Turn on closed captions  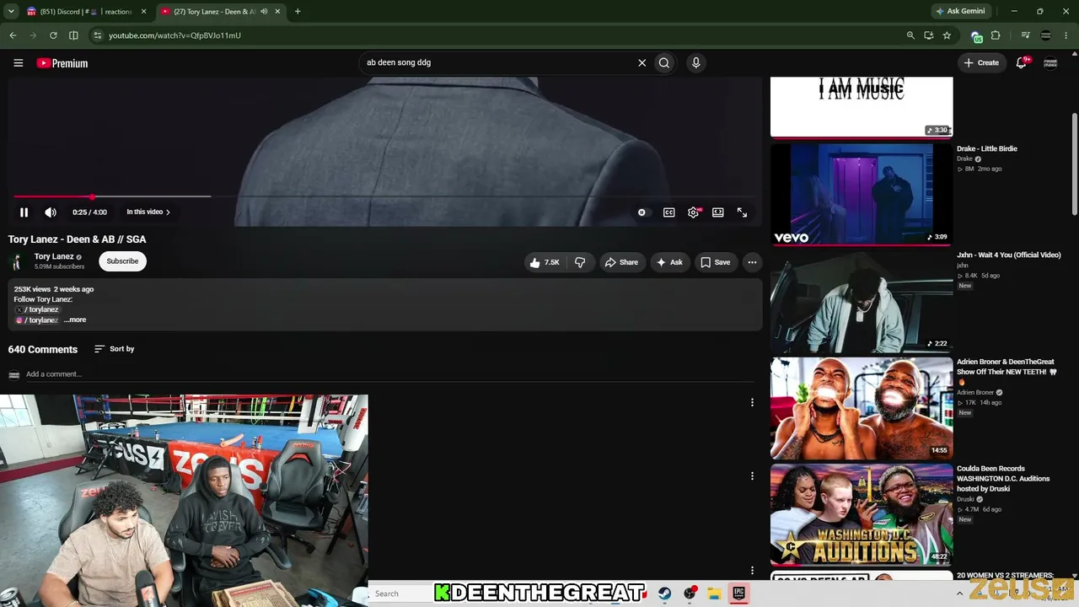[x=668, y=212]
